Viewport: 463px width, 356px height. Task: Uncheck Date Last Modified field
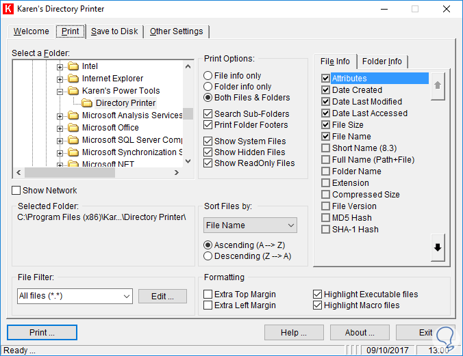point(325,102)
